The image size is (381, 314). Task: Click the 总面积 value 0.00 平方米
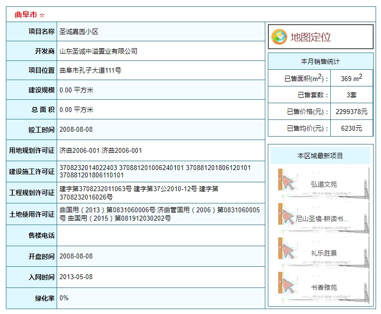76,110
